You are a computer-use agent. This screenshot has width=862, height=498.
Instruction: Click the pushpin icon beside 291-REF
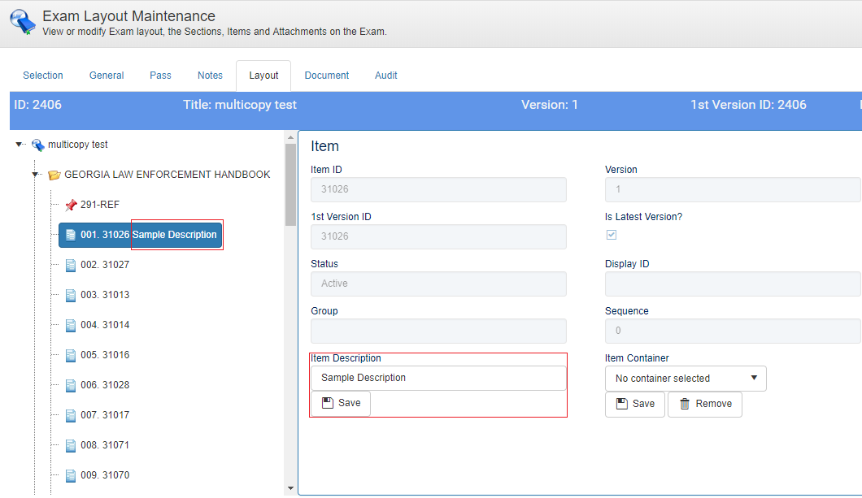(x=71, y=205)
